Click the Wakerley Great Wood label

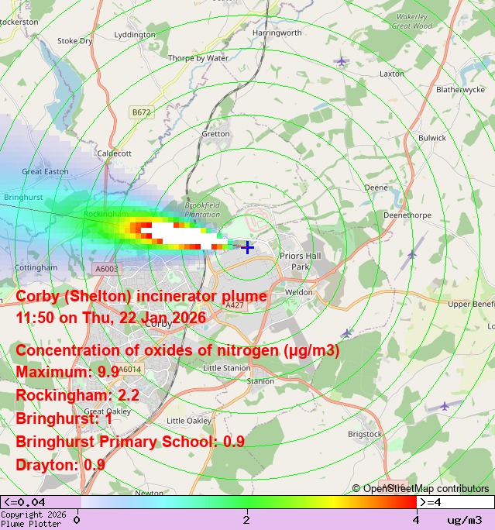(x=411, y=21)
